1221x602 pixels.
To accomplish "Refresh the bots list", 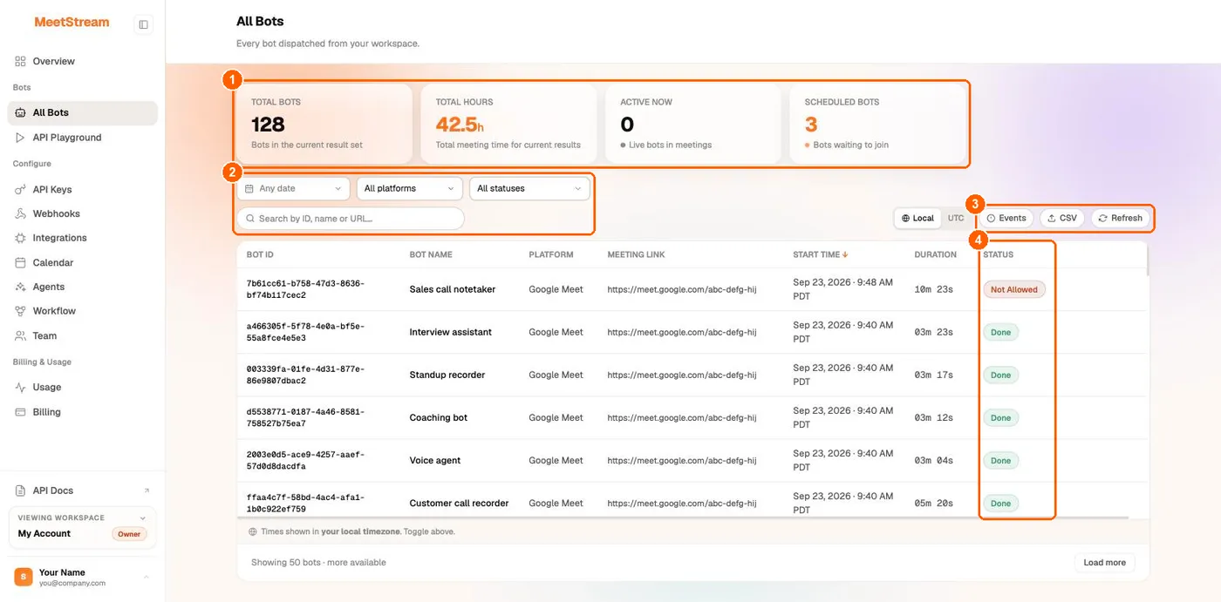I will pyautogui.click(x=1120, y=218).
